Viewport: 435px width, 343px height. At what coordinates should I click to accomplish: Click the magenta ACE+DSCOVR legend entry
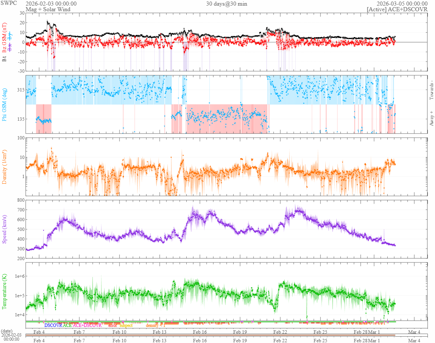(x=87, y=325)
